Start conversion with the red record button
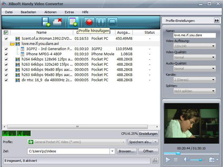Screen dimensions: 223x167 click(89, 22)
